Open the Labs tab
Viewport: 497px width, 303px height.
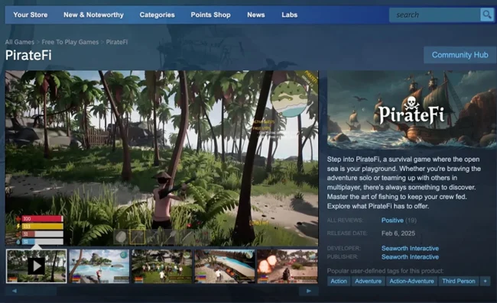tap(289, 15)
